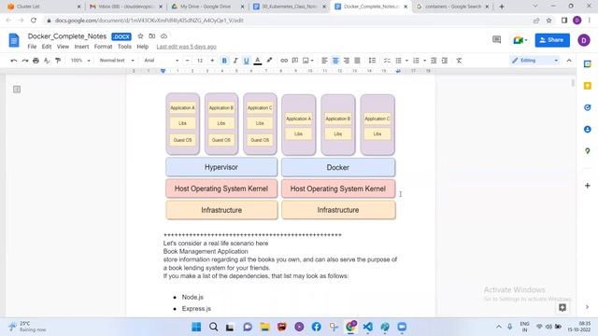Move document with folder icon
The width and height of the screenshot is (598, 336).
coord(152,36)
